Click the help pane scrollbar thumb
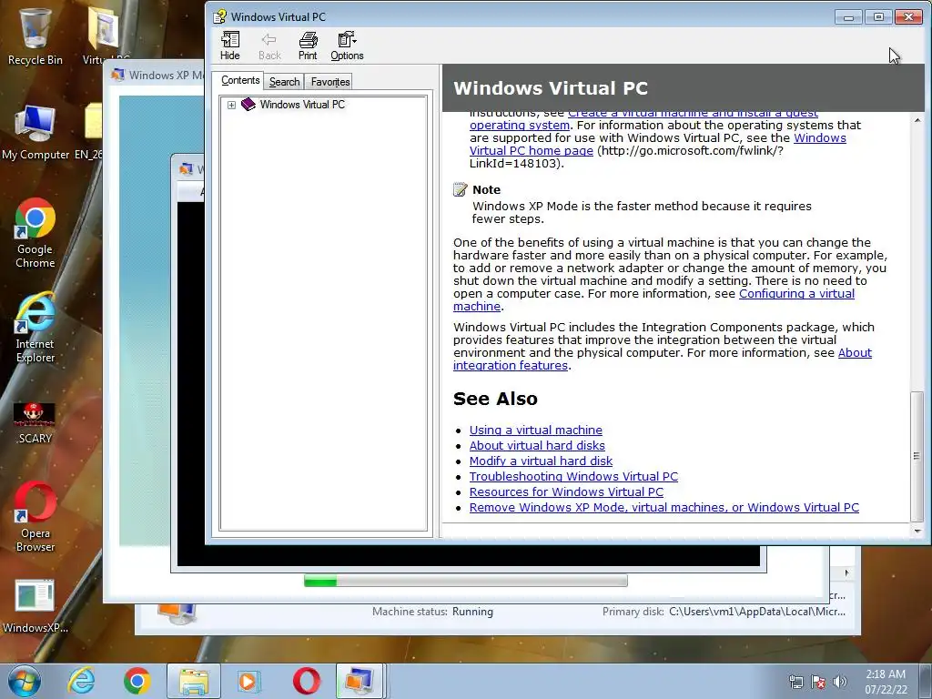 point(917,455)
